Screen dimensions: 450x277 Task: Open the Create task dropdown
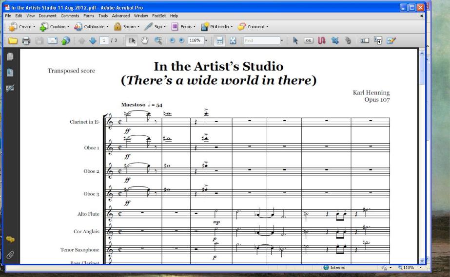pyautogui.click(x=22, y=27)
